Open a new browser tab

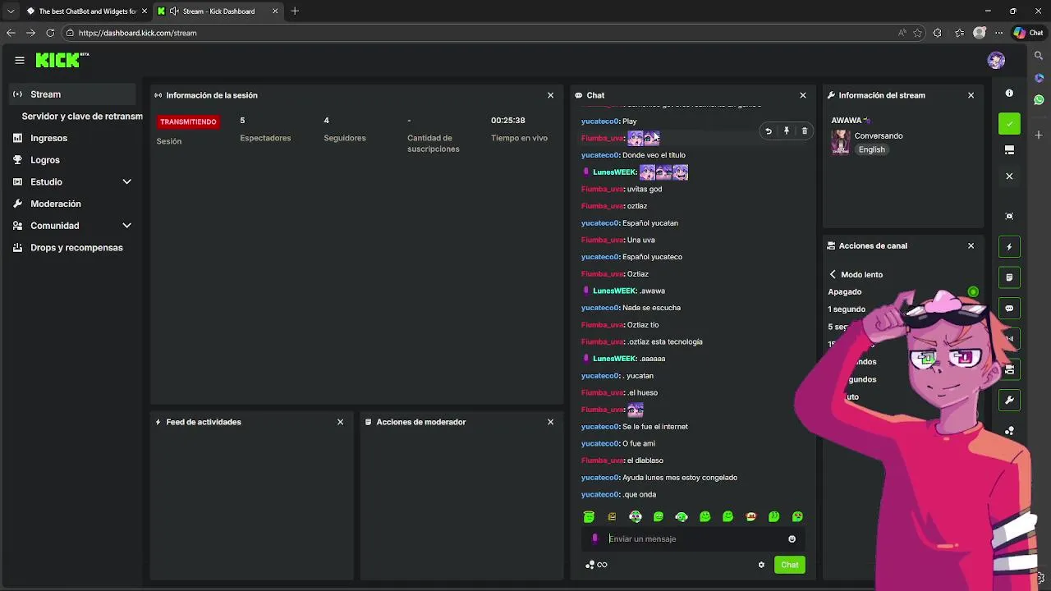pyautogui.click(x=295, y=11)
